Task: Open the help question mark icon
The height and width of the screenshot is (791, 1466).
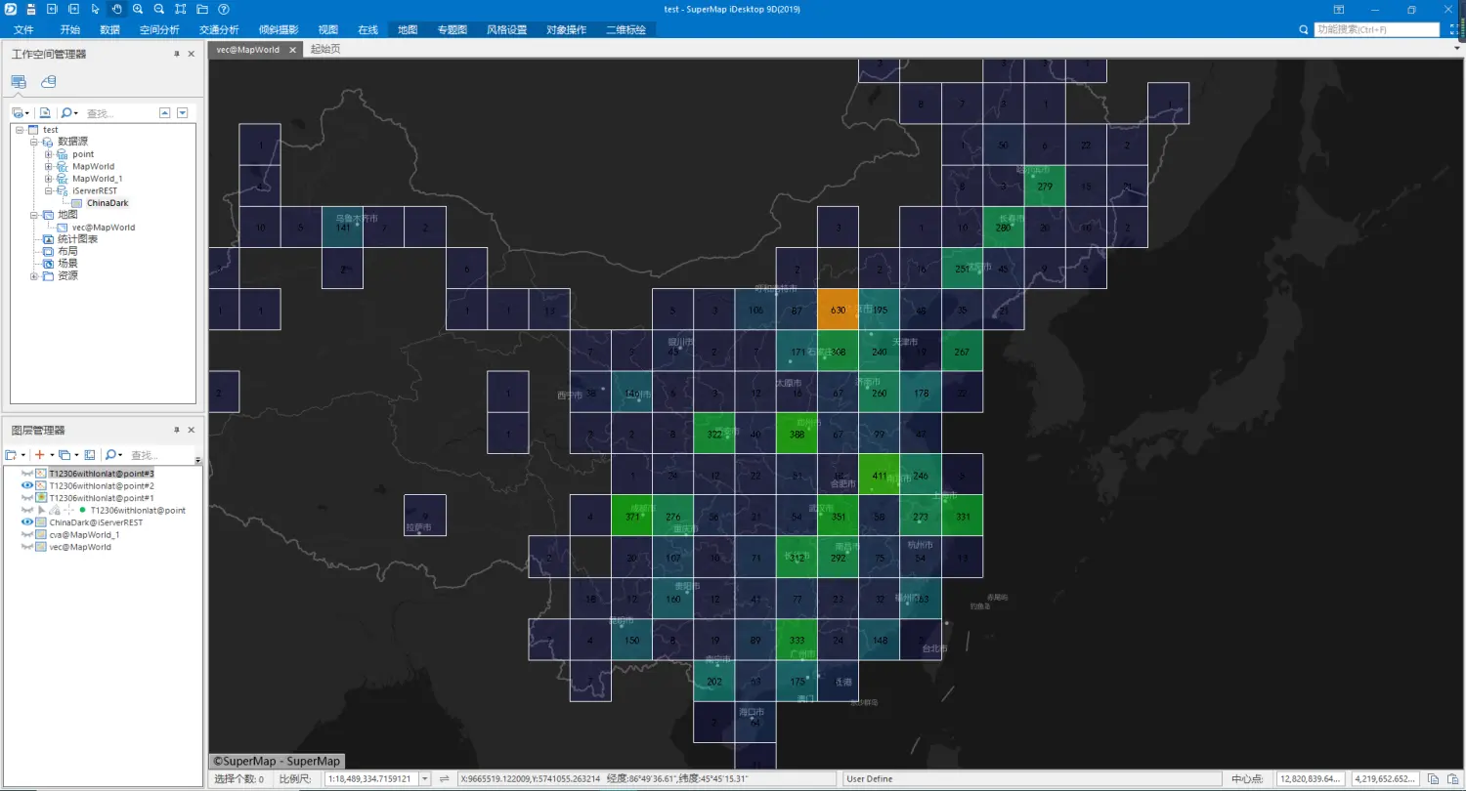Action: pos(224,9)
